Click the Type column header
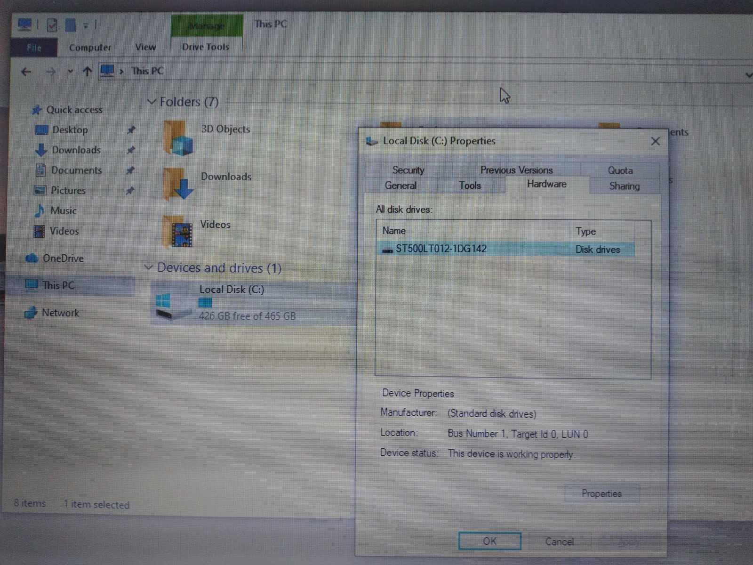This screenshot has width=753, height=565. [602, 231]
